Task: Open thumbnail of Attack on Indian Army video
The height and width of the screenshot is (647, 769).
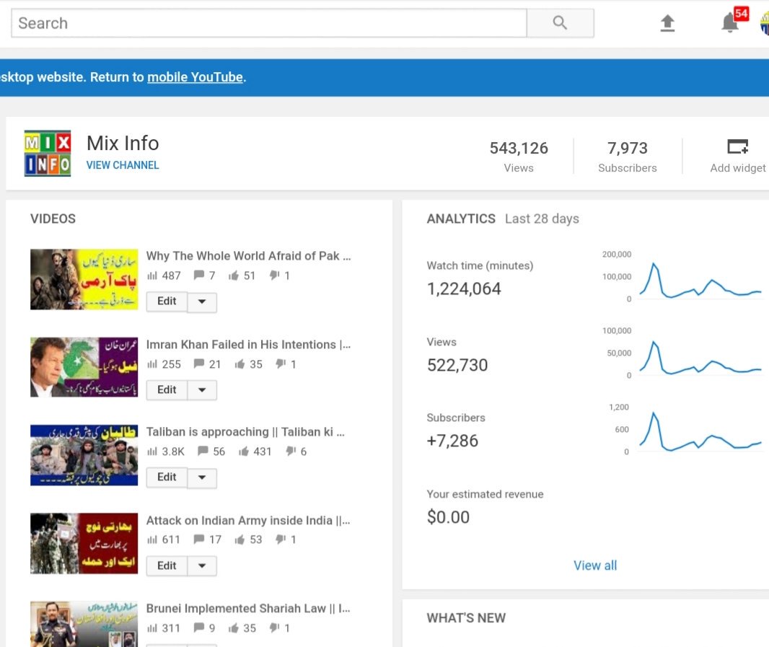Action: click(x=84, y=544)
